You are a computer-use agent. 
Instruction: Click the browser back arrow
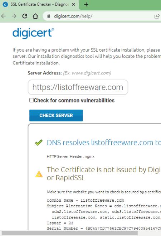(4, 16)
